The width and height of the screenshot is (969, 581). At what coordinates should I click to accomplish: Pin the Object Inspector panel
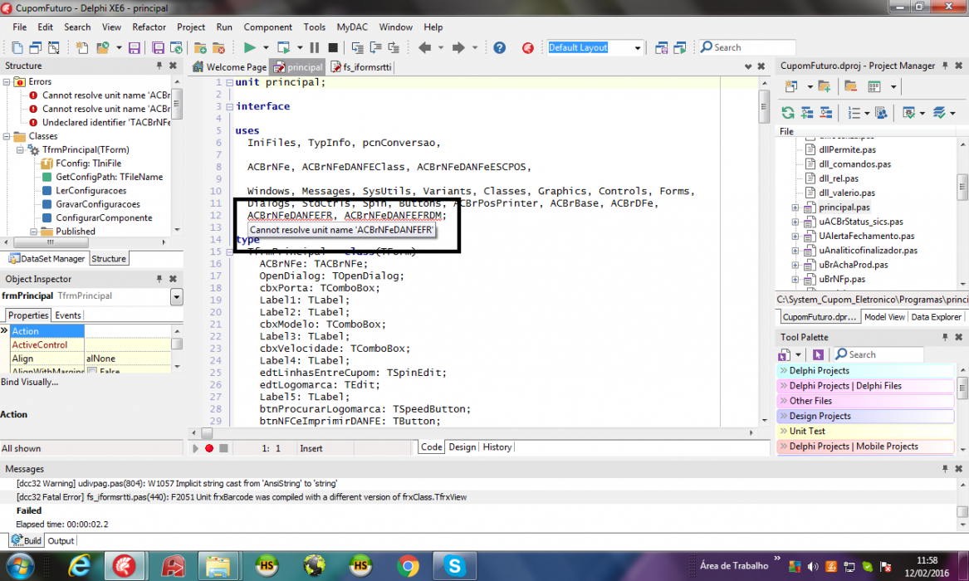point(159,279)
